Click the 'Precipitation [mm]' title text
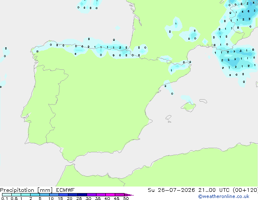The width and height of the screenshot is (258, 200). tap(26, 190)
